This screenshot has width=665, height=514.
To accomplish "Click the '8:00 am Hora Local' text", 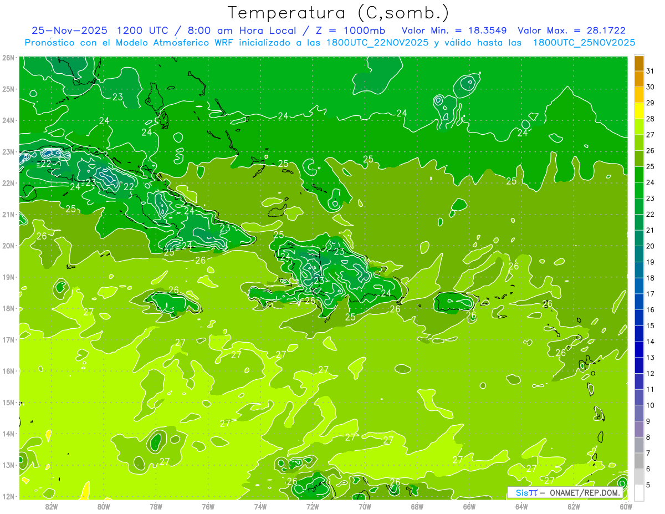I will pos(242,30).
